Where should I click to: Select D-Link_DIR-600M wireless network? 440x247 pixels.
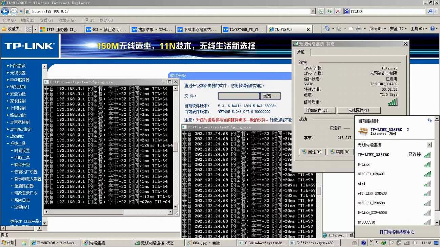pyautogui.click(x=372, y=213)
